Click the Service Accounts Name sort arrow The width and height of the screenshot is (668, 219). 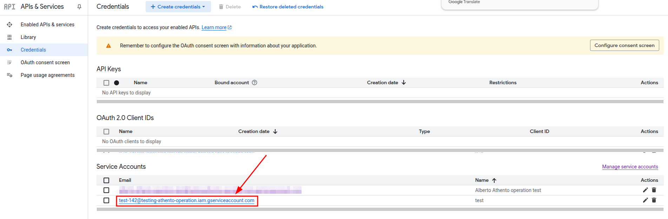494,180
